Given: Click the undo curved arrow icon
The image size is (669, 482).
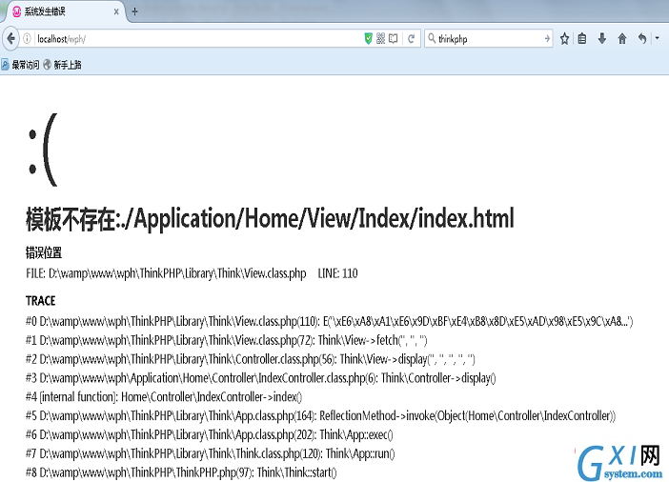Looking at the screenshot, I should tap(642, 39).
